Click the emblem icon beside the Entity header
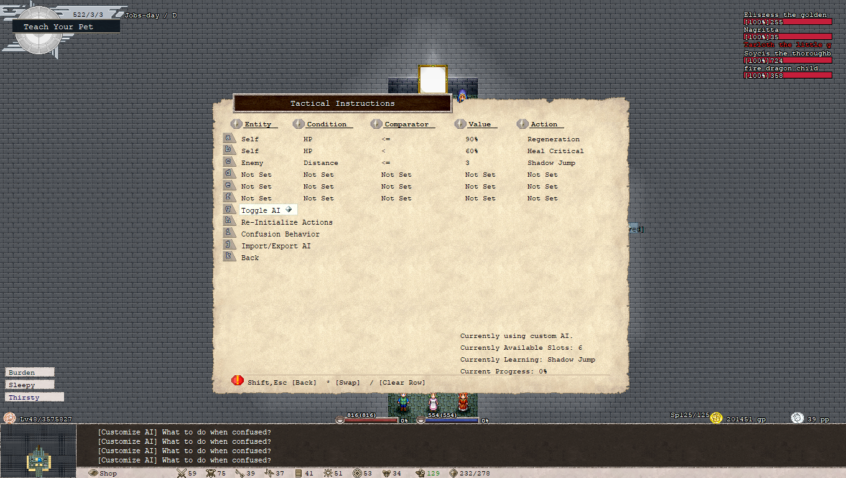Screen dimensions: 846x478 (x=236, y=124)
